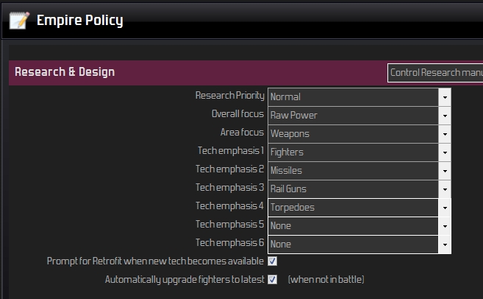The image size is (483, 299).
Task: Click the arrow on Tech emphasis 4 combo
Action: click(x=445, y=207)
